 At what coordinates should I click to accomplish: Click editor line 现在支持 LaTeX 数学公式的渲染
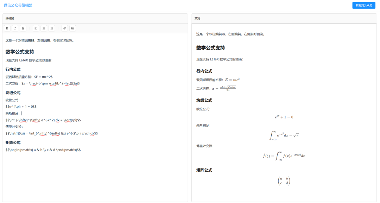[29, 60]
